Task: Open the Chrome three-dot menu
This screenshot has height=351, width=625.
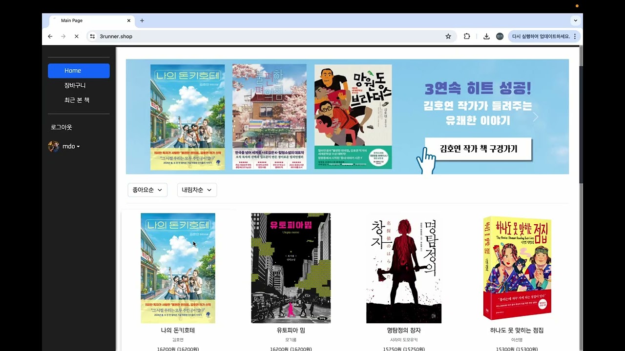Action: [x=575, y=37]
